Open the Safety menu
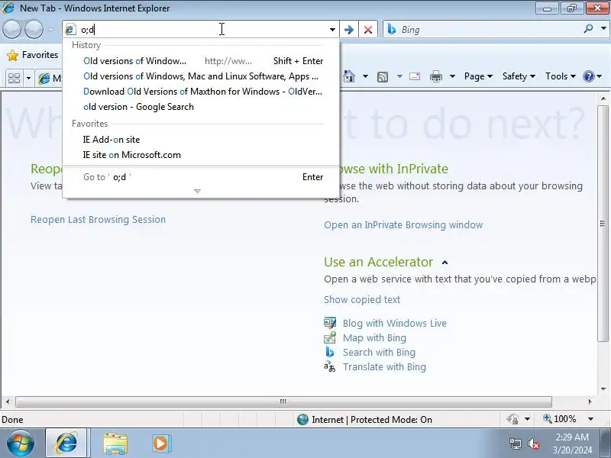 pos(519,76)
